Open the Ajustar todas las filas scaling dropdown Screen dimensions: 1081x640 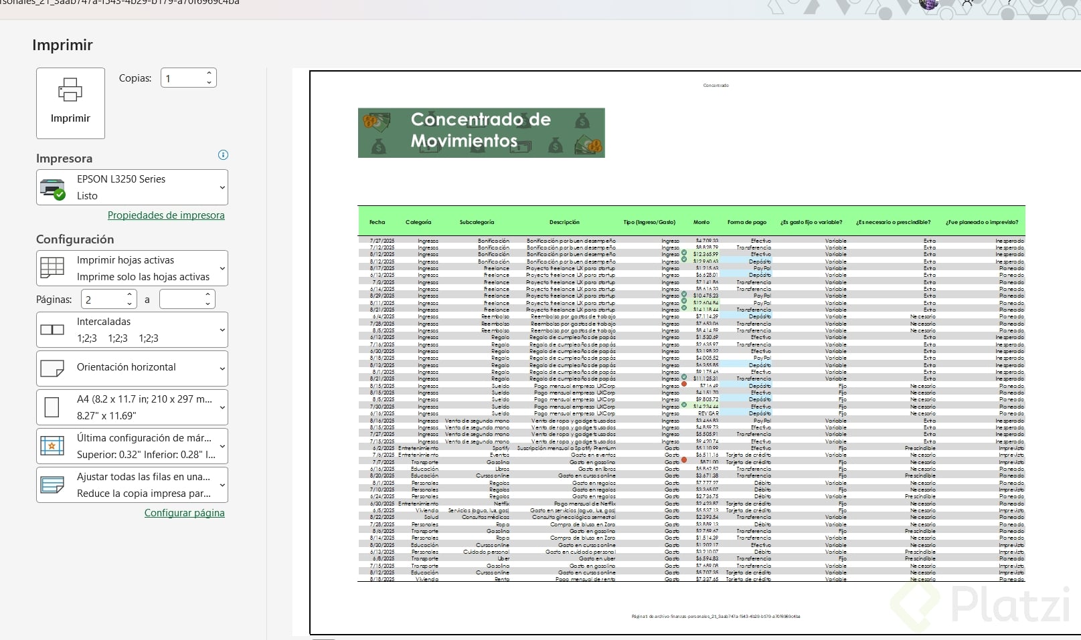coord(132,485)
